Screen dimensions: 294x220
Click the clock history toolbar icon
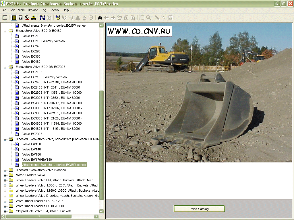coord(91,18)
